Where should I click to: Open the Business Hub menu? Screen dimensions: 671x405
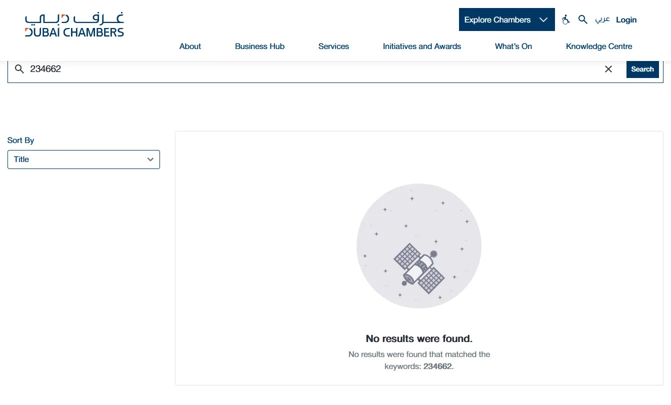pos(259,46)
